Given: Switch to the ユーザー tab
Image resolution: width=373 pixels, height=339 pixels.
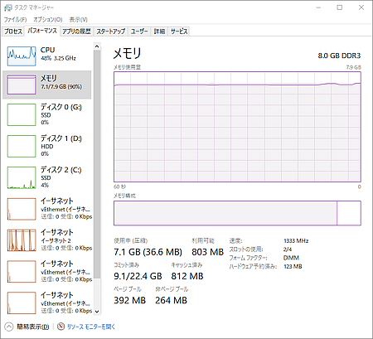Looking at the screenshot, I should pyautogui.click(x=139, y=31).
